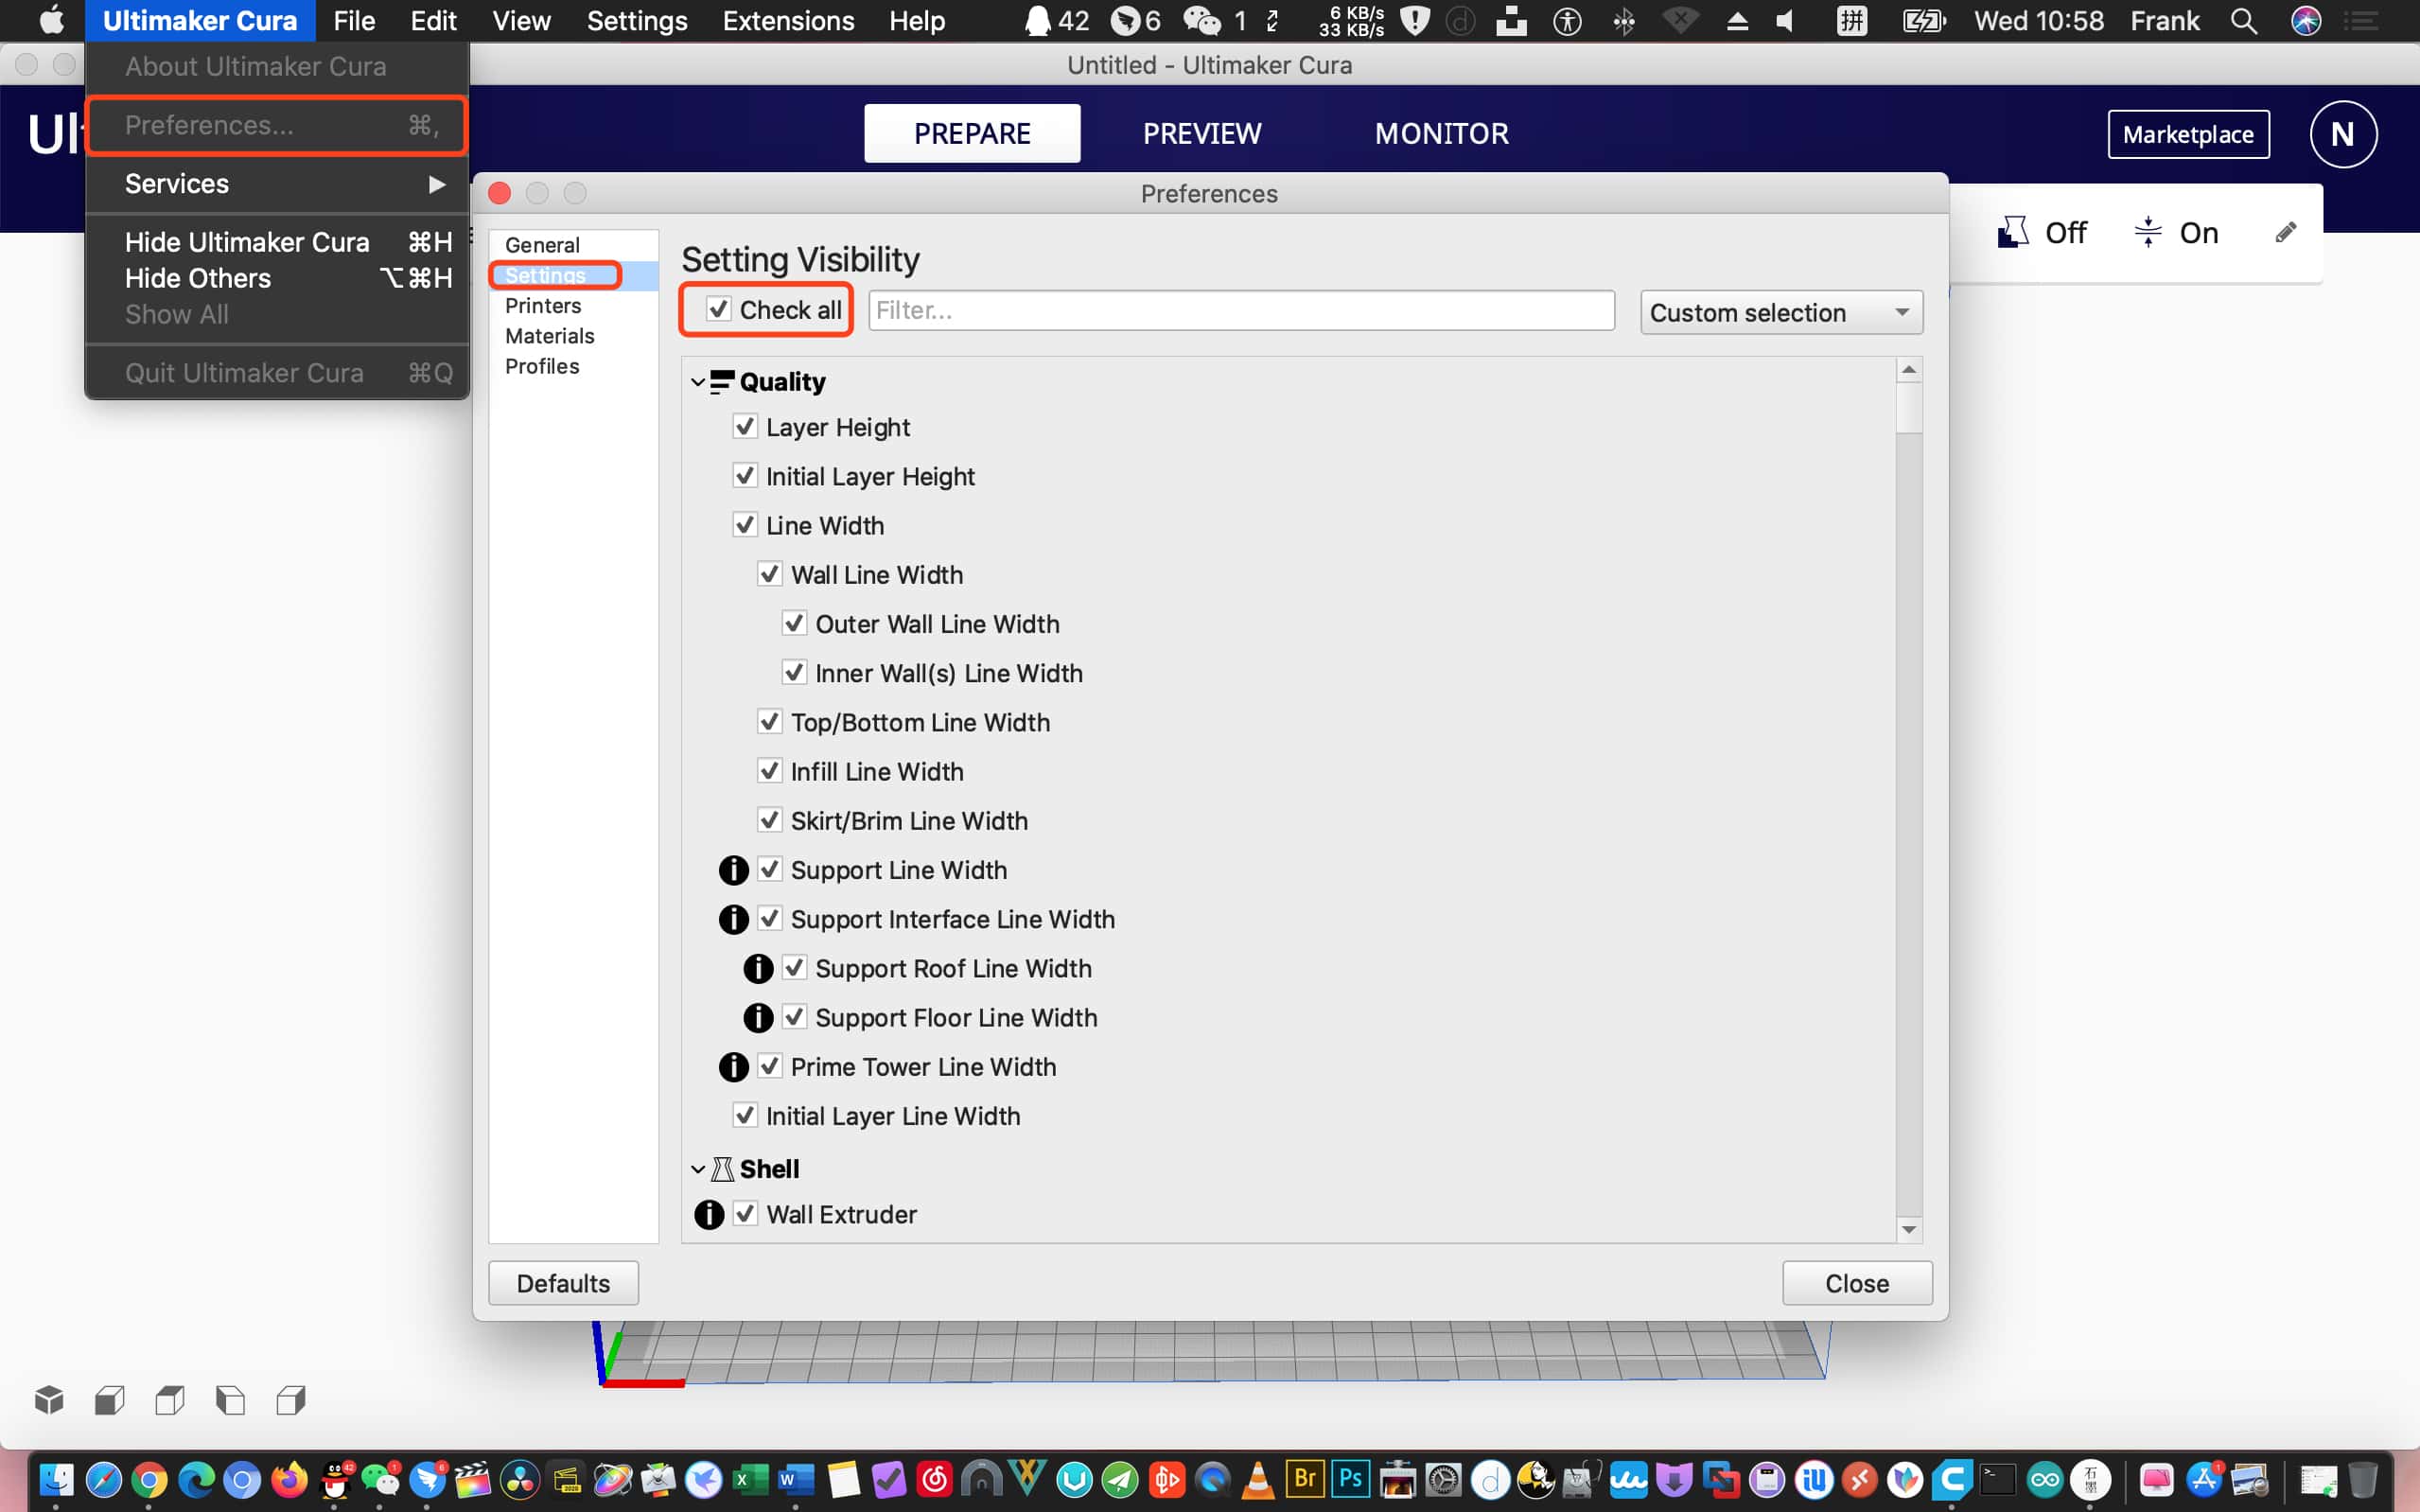This screenshot has height=1512, width=2420.
Task: Click the Filter... search field
Action: [x=1241, y=310]
